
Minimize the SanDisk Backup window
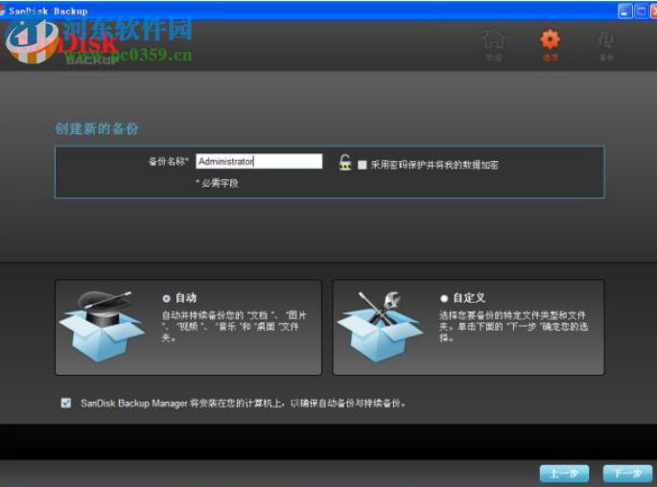624,12
